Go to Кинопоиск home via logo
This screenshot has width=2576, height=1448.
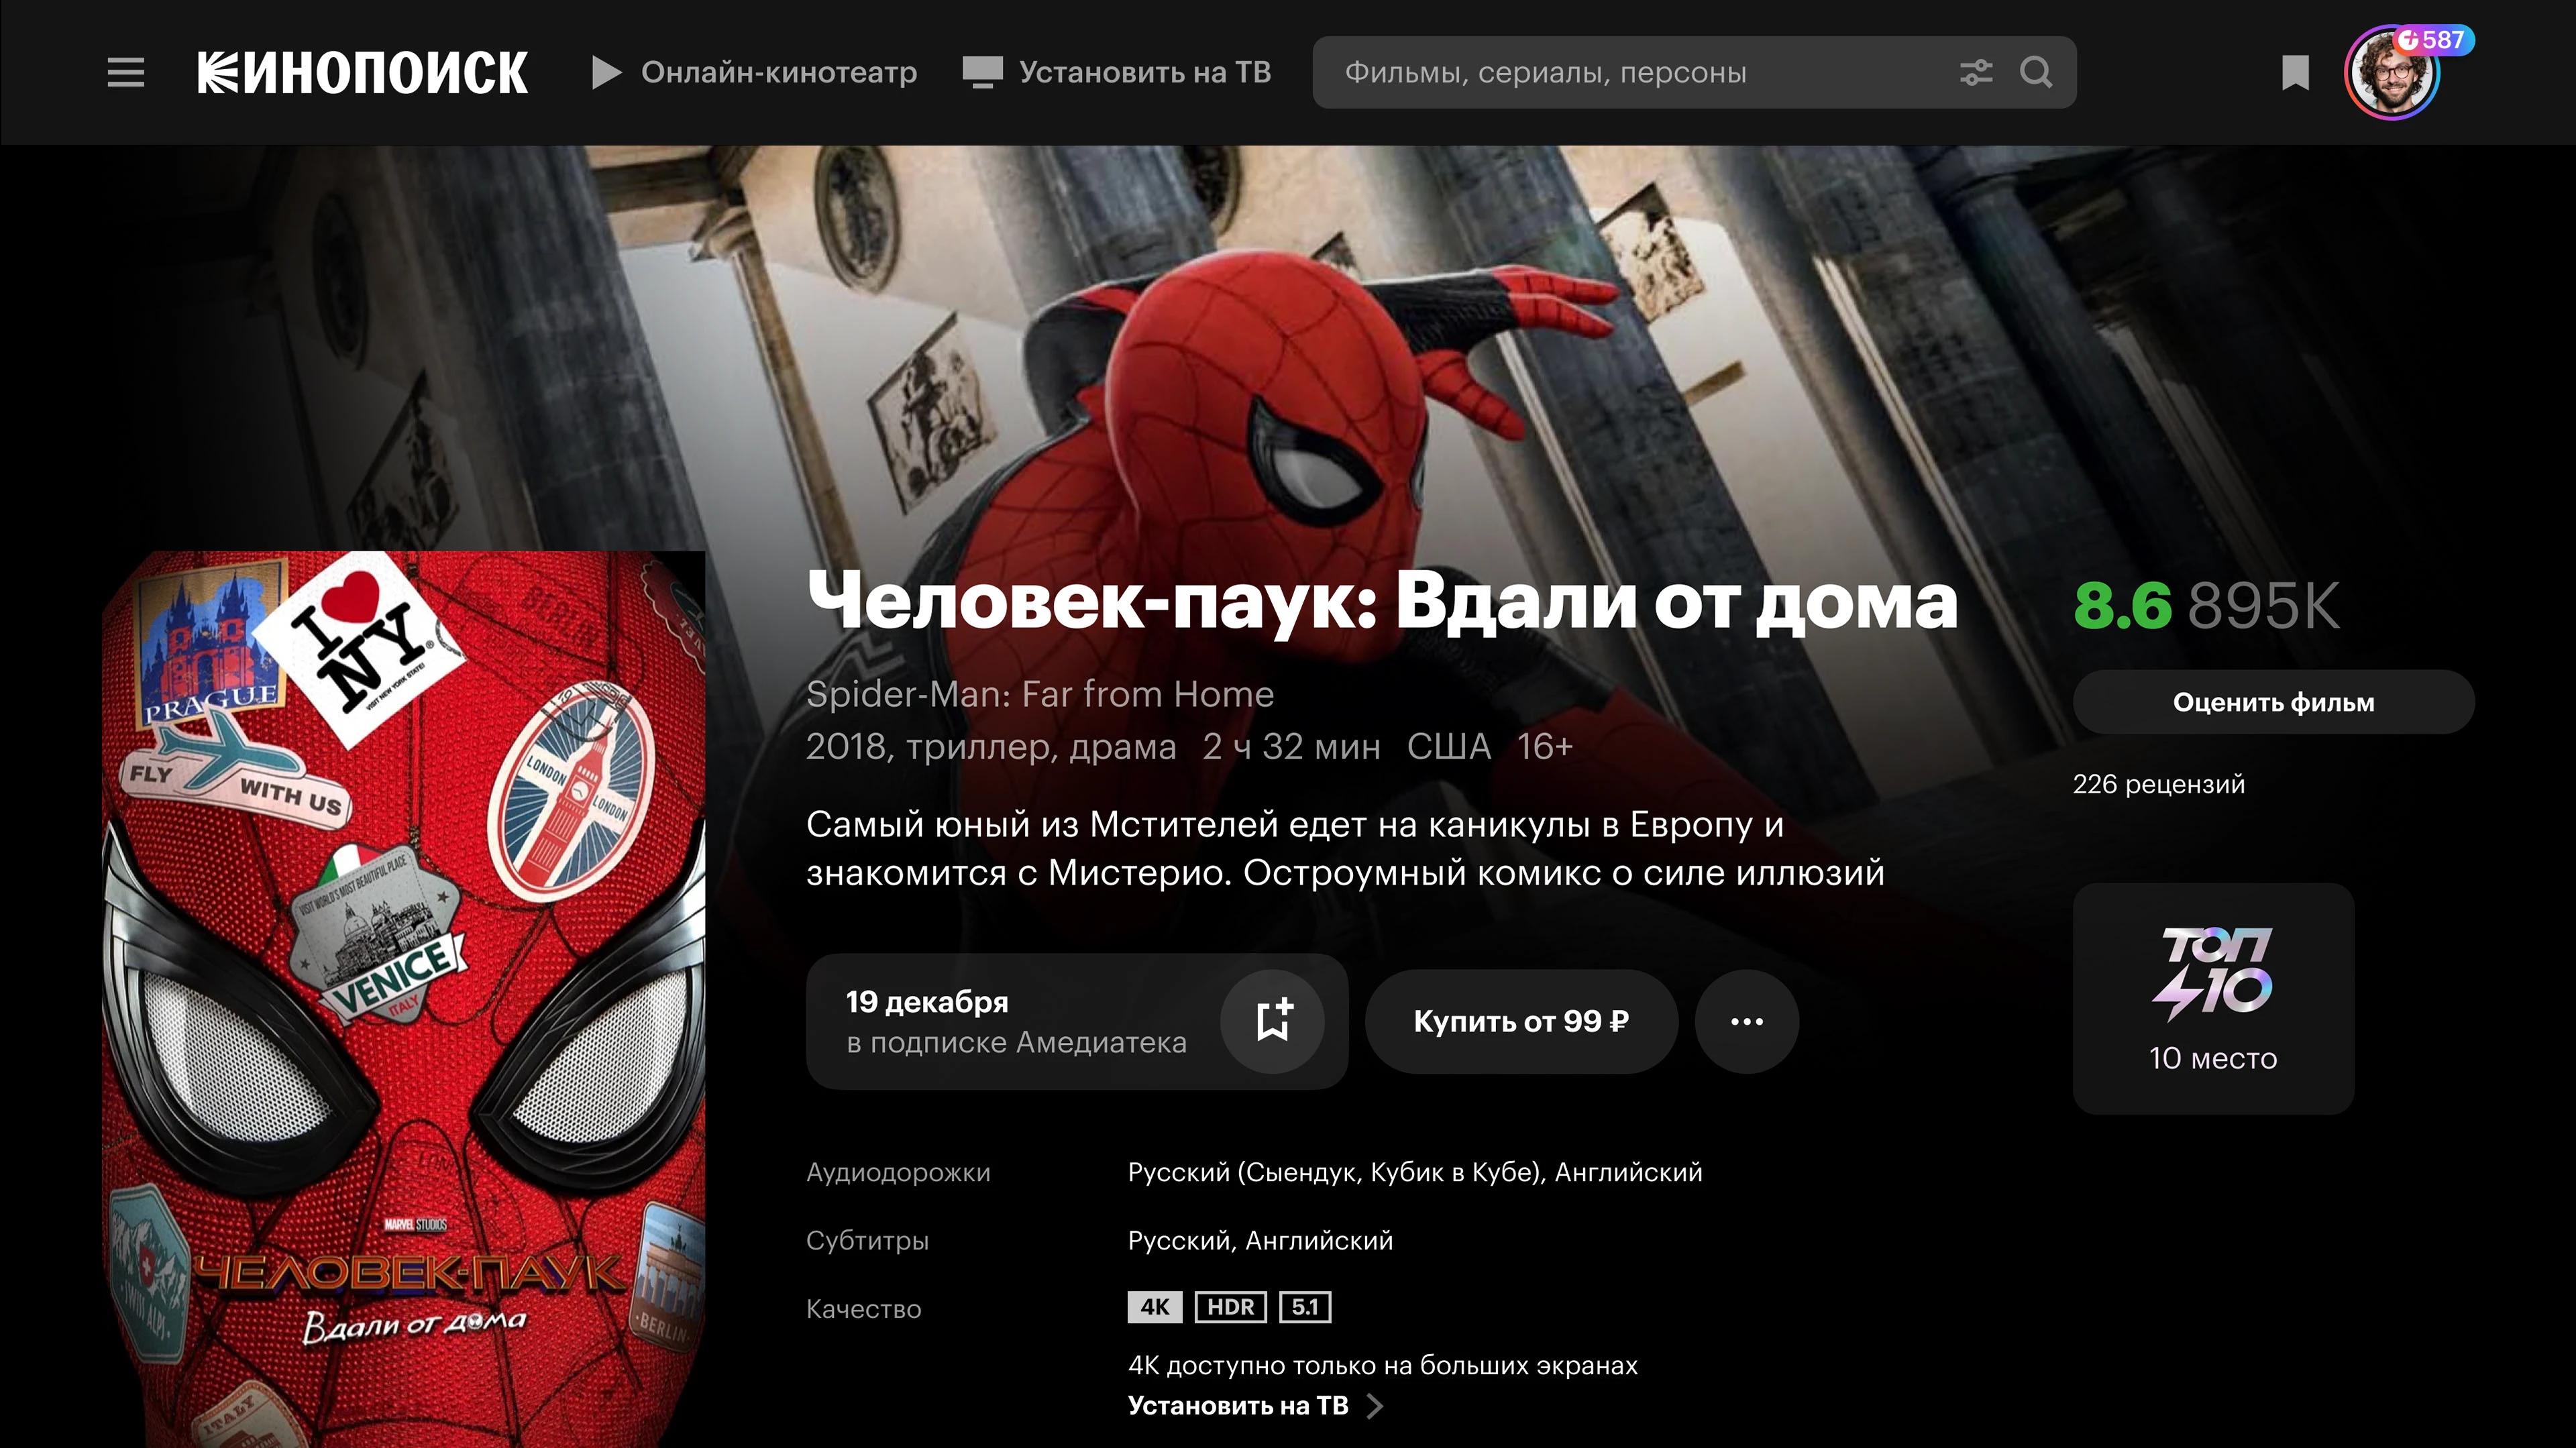[x=362, y=72]
